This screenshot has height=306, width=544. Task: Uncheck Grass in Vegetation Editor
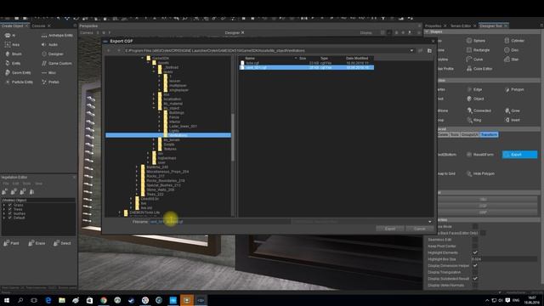pos(9,205)
